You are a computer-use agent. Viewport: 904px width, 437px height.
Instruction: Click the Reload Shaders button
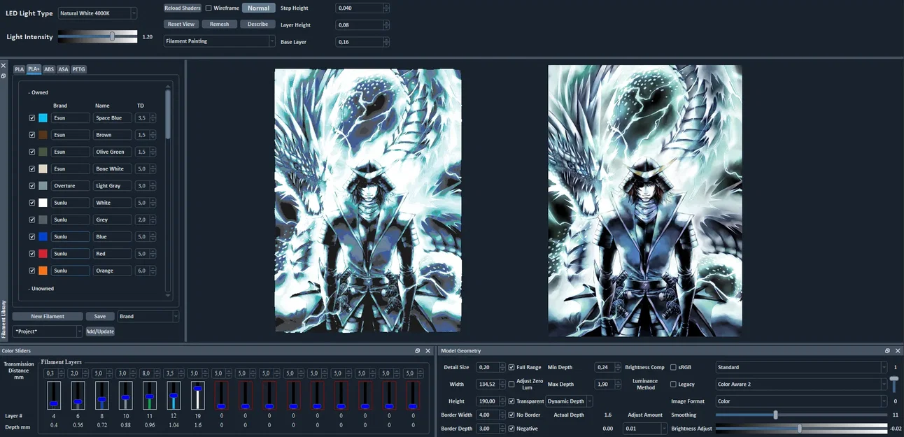[x=183, y=8]
